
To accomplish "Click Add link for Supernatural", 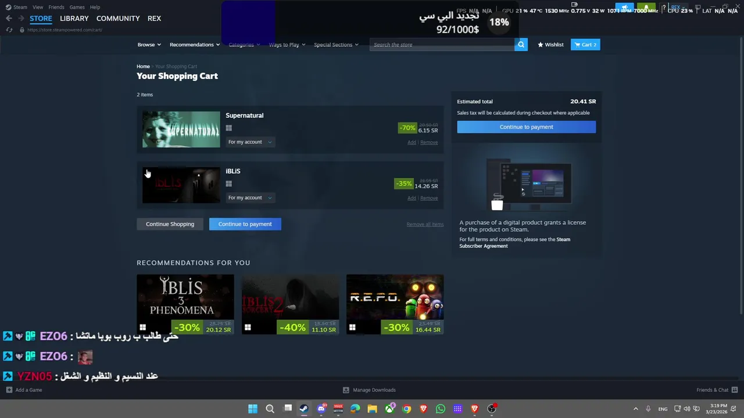I will tap(412, 142).
